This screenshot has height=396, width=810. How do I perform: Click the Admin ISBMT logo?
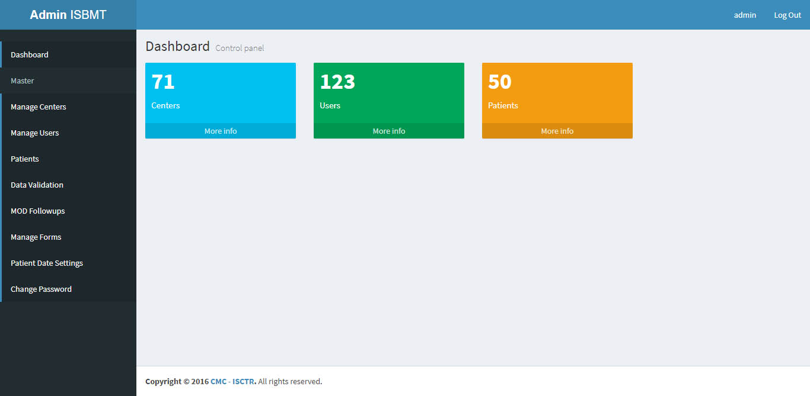point(68,15)
